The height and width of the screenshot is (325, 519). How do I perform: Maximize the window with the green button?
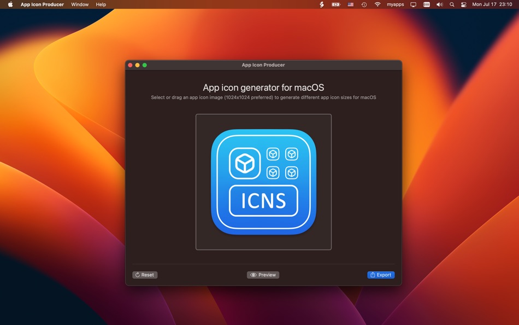coord(145,65)
